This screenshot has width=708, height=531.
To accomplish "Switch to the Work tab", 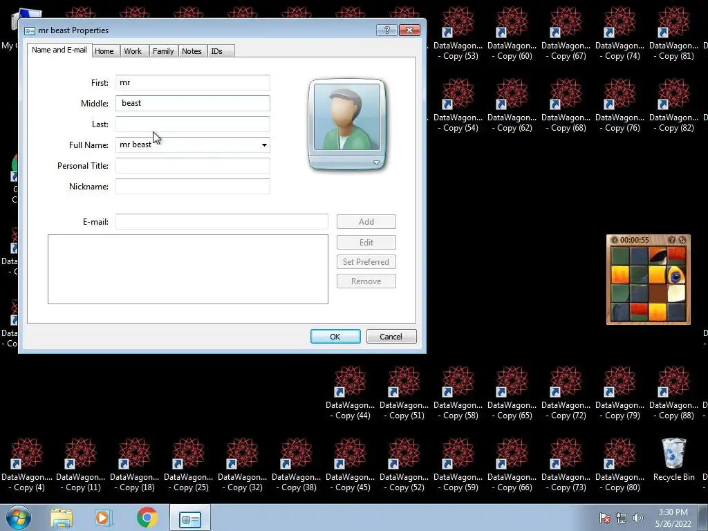I will (x=133, y=51).
